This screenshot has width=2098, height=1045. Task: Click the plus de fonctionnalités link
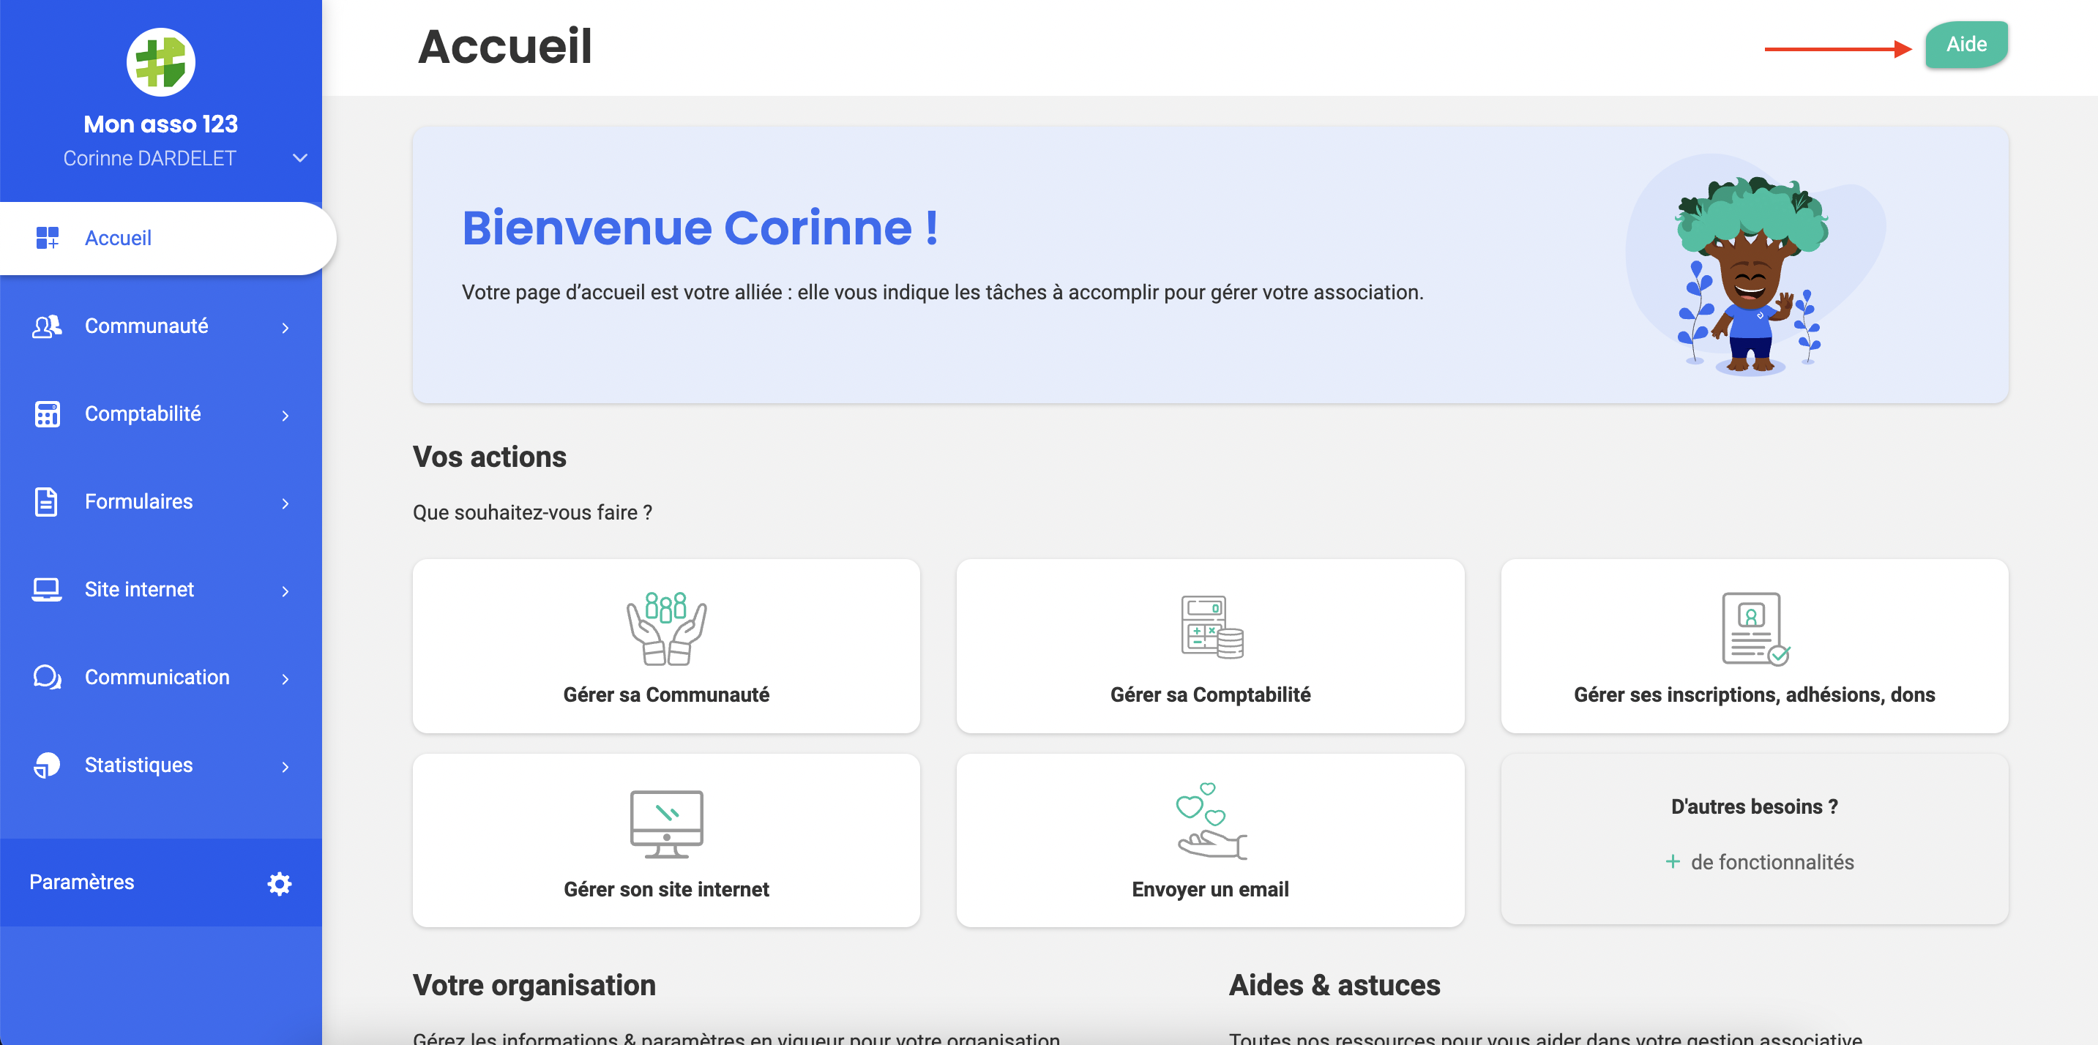tap(1759, 862)
